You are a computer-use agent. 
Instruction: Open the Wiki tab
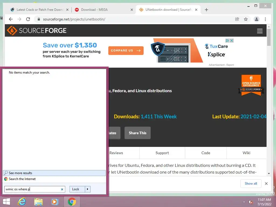[246, 153]
